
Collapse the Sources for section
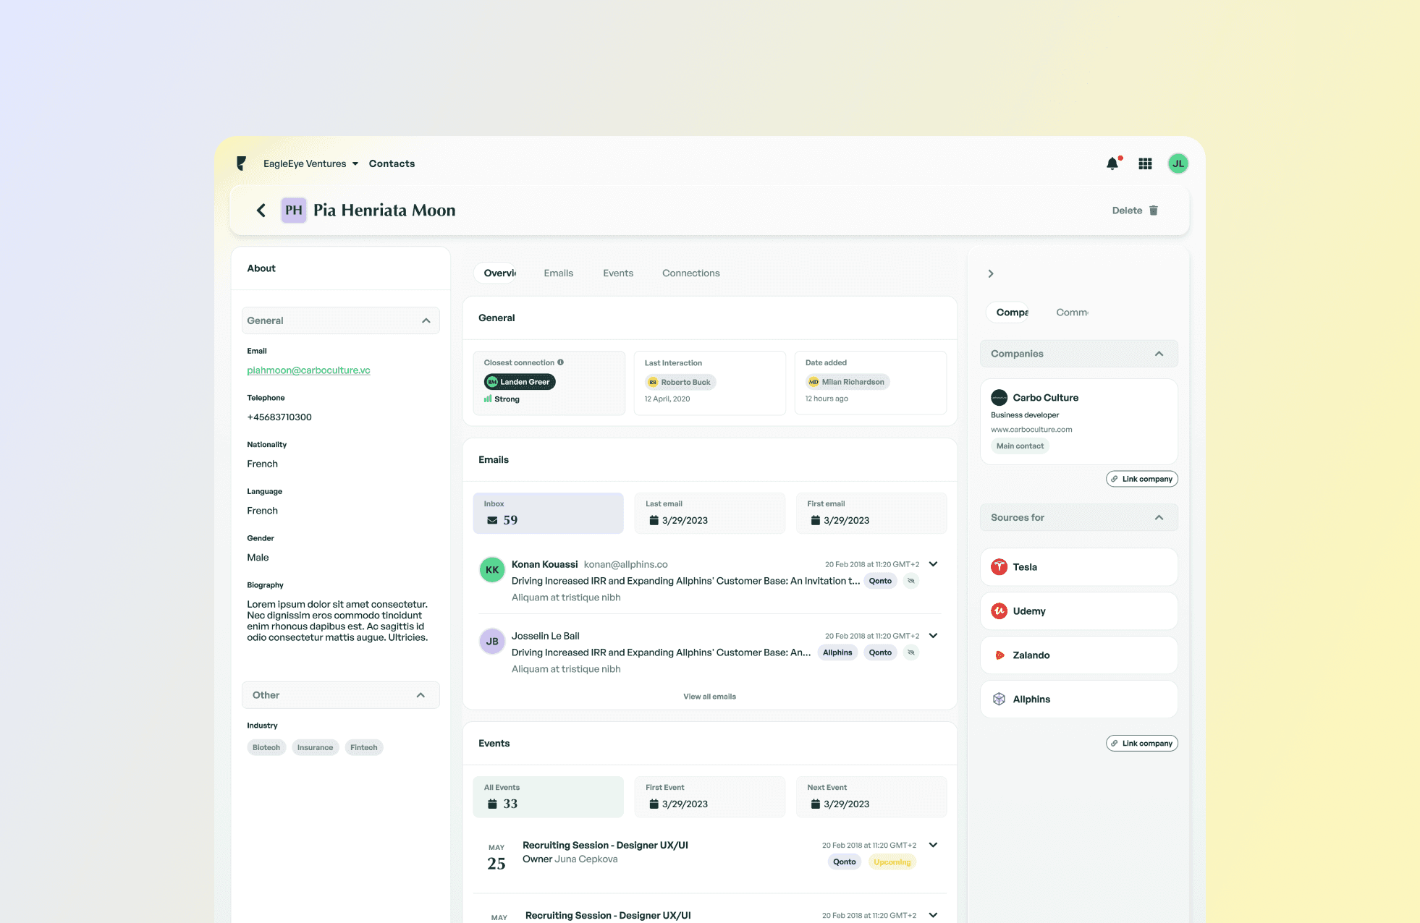(x=1159, y=517)
